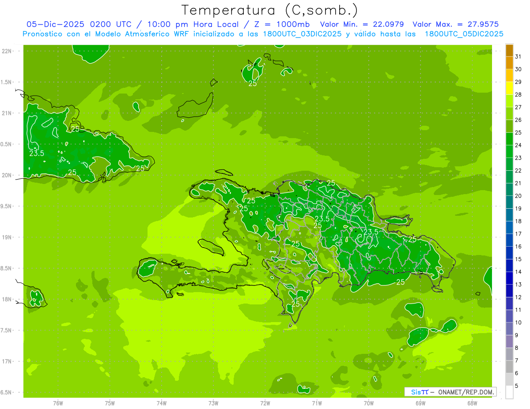Select the 'Valor Max. = 27.9575' value
The image size is (530, 409).
tap(455, 24)
